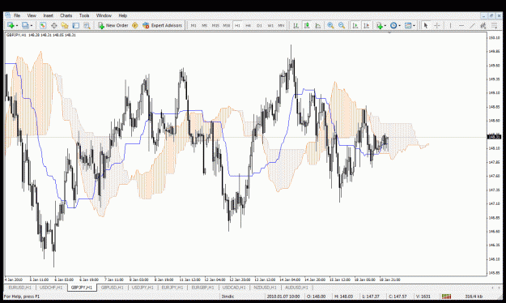This screenshot has height=303, width=506.
Task: Switch to the USDJPY,H1 chart tab
Action: pyautogui.click(x=142, y=288)
